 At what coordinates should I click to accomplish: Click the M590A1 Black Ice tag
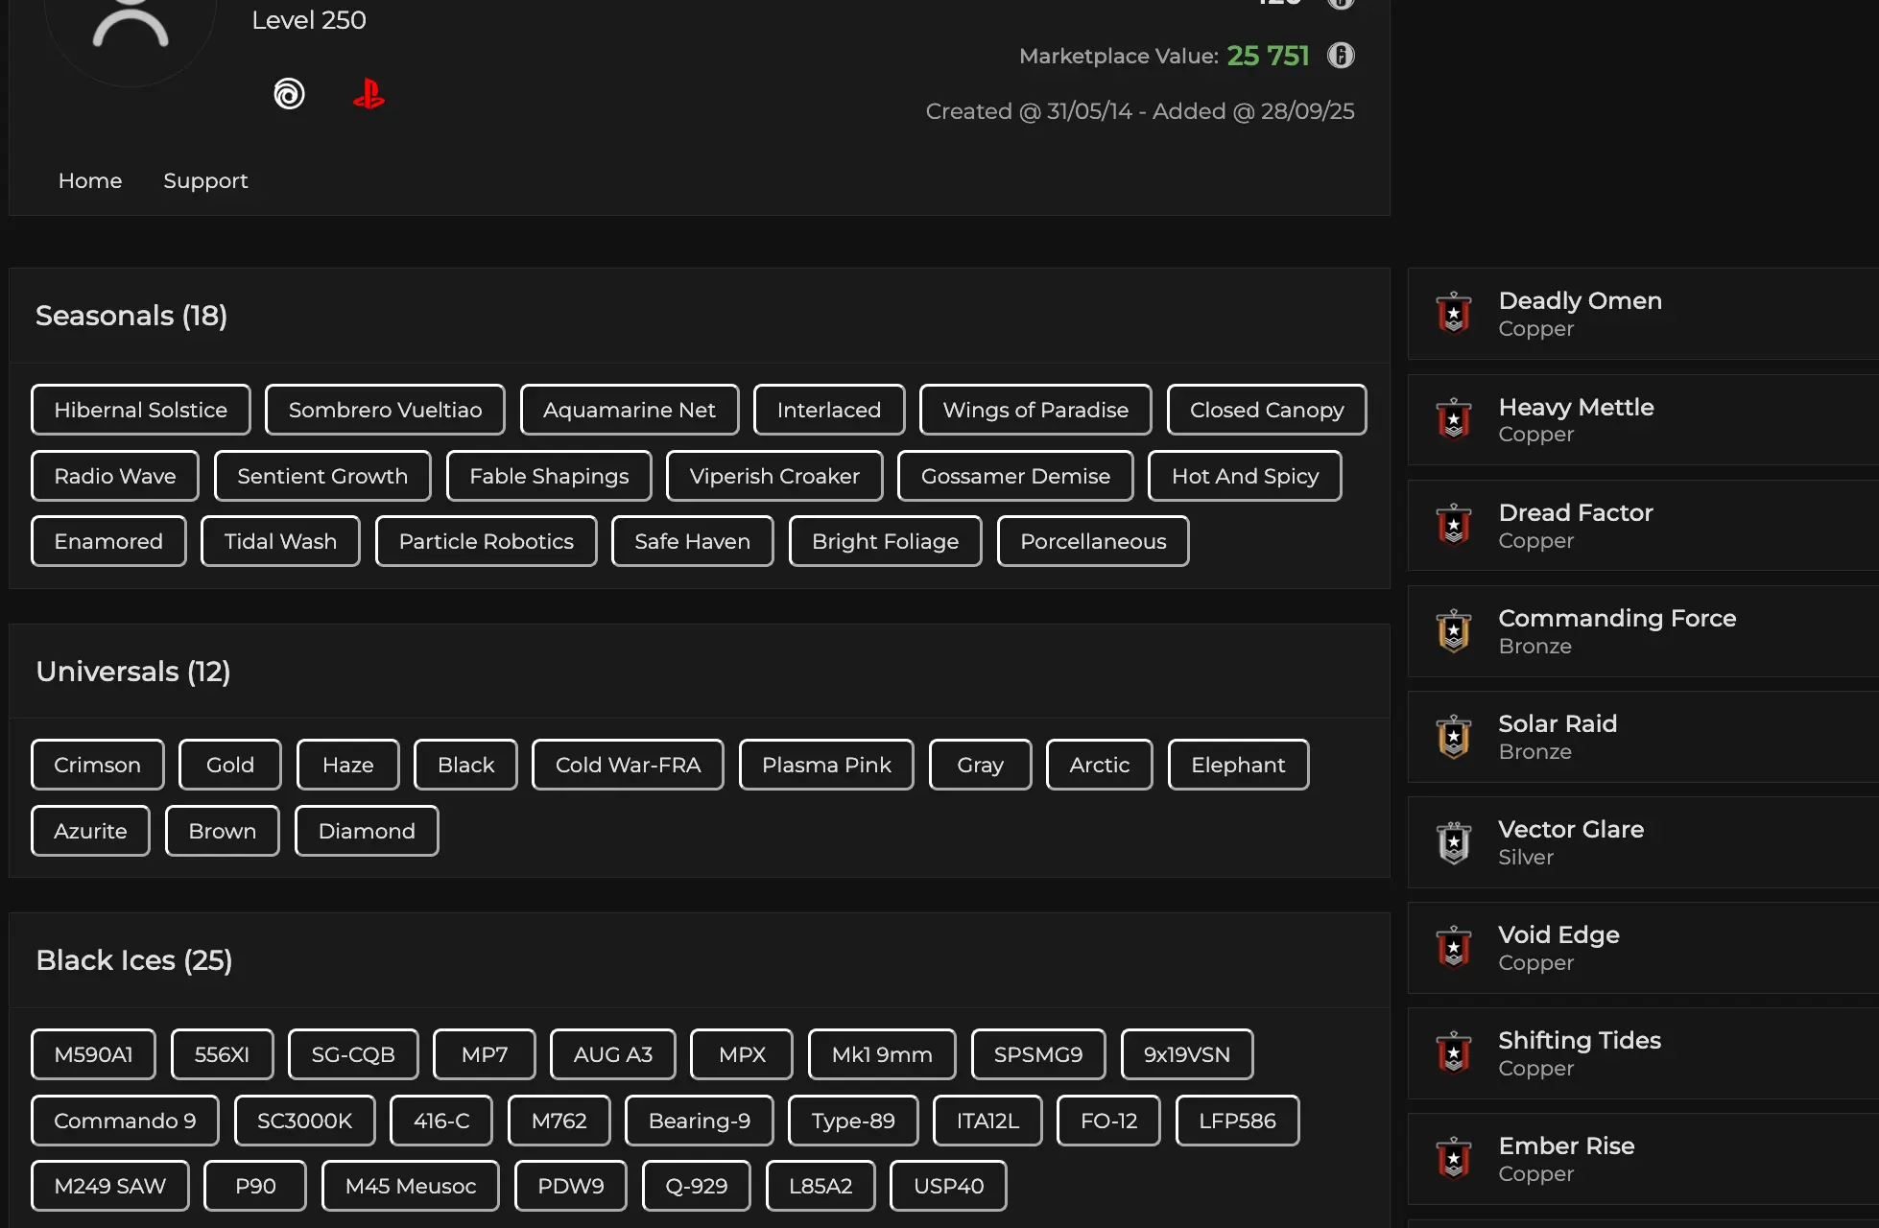(x=93, y=1054)
